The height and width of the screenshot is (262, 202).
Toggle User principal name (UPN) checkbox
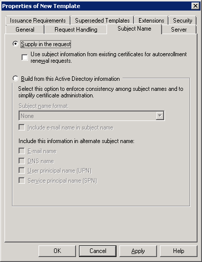[x=22, y=171]
